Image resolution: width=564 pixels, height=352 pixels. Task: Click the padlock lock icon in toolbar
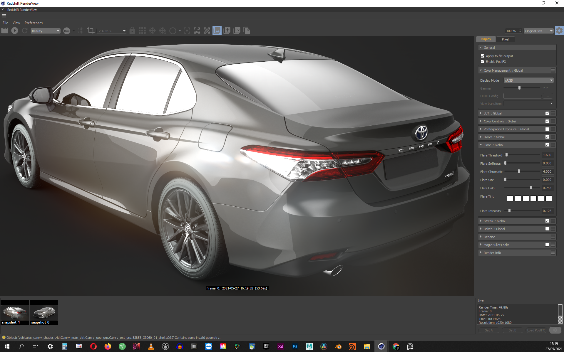point(132,31)
